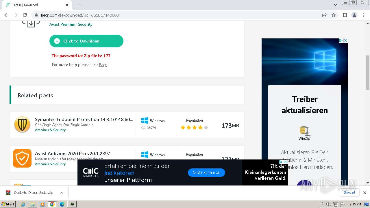
Task: Open Antivirus & Security category under Symantec
Action: click(50, 130)
